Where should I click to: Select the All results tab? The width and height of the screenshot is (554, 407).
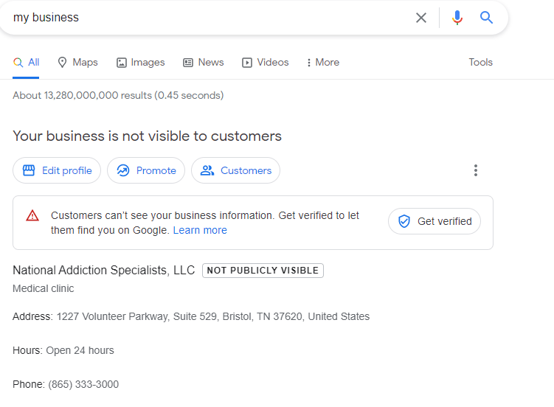[x=27, y=63]
